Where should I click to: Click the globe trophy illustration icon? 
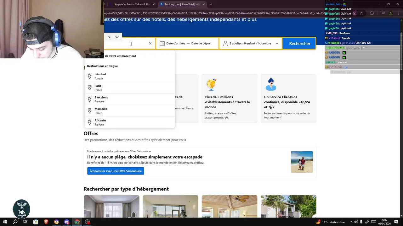pyautogui.click(x=211, y=84)
